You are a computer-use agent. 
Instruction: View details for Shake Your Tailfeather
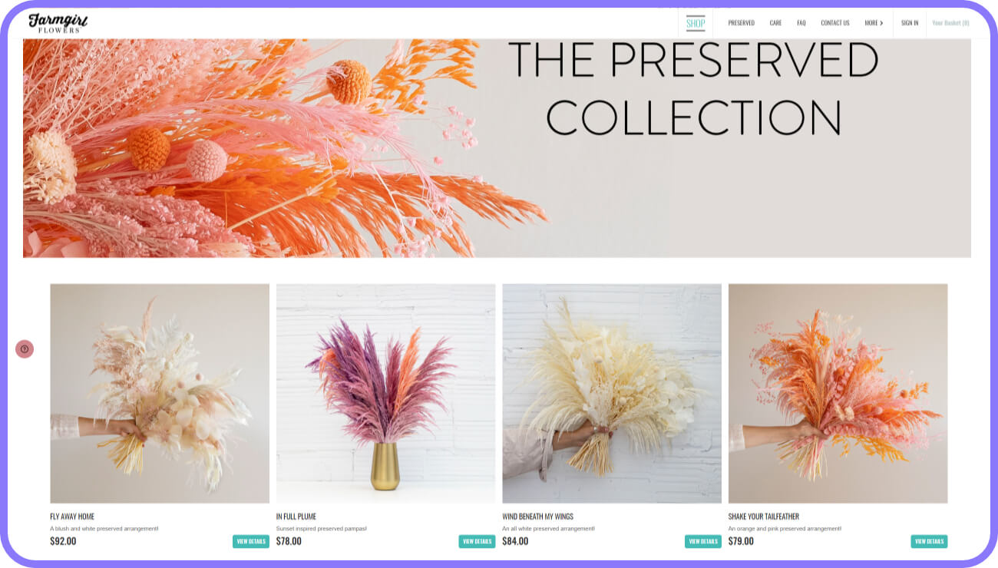pos(930,541)
